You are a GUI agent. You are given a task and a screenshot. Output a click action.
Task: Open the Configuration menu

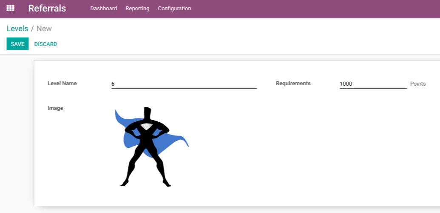(x=174, y=9)
